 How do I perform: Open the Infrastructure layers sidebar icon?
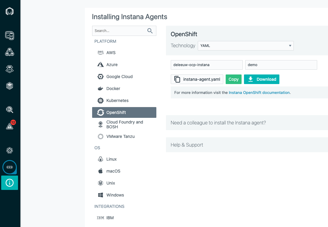[x=10, y=86]
